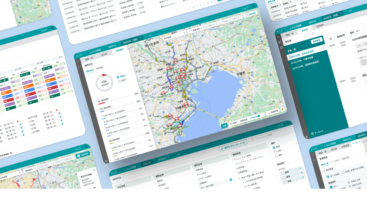The height and width of the screenshot is (200, 367).
Task: Open three-dot menu in 掲示板 window top bar
Action: [350, 11]
